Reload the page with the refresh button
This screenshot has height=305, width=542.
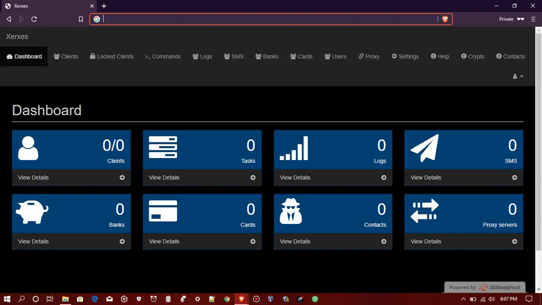pos(34,19)
